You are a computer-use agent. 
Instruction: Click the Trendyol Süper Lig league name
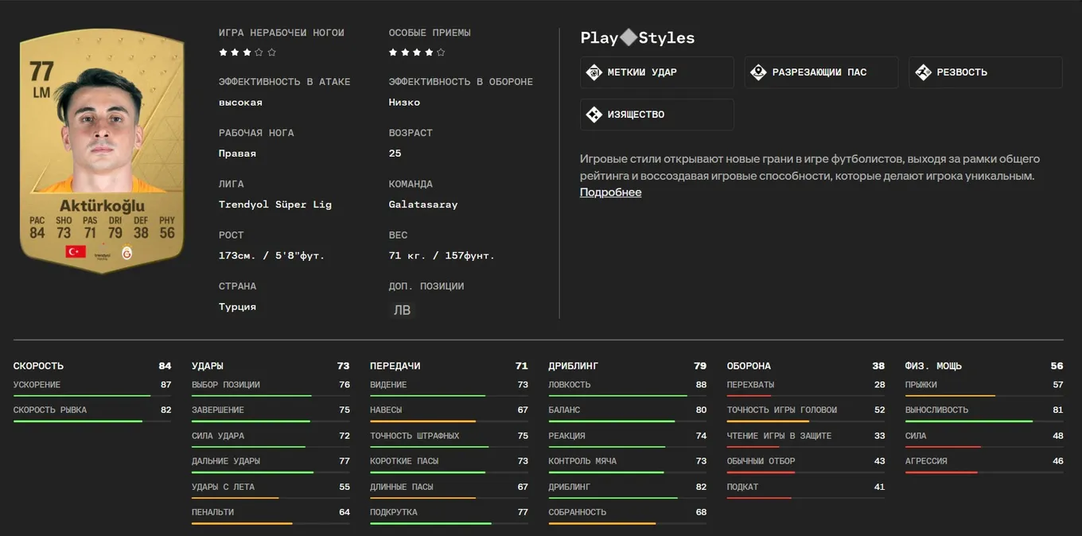[275, 204]
